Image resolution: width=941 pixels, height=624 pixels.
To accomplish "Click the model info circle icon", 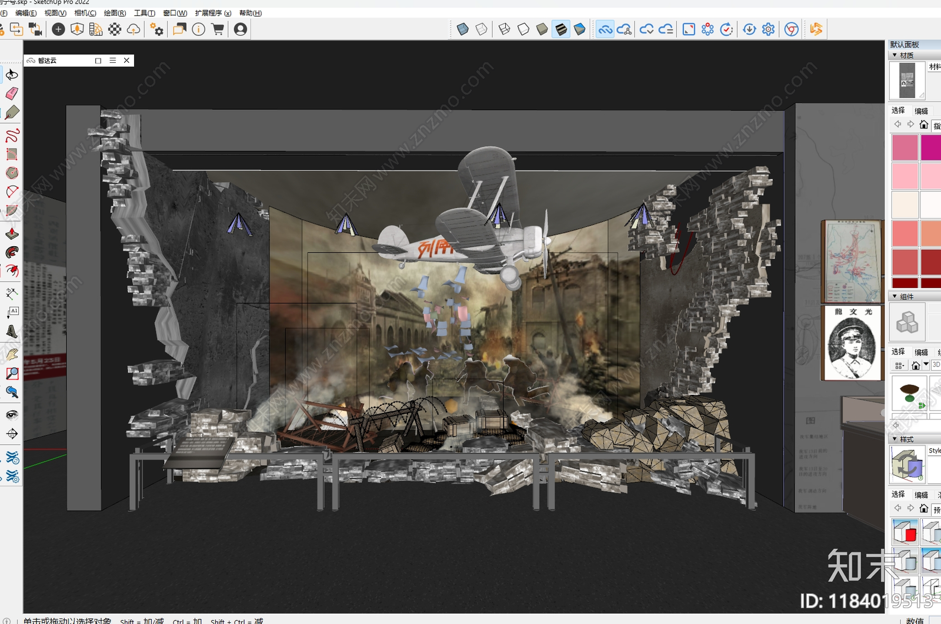I will click(x=199, y=29).
